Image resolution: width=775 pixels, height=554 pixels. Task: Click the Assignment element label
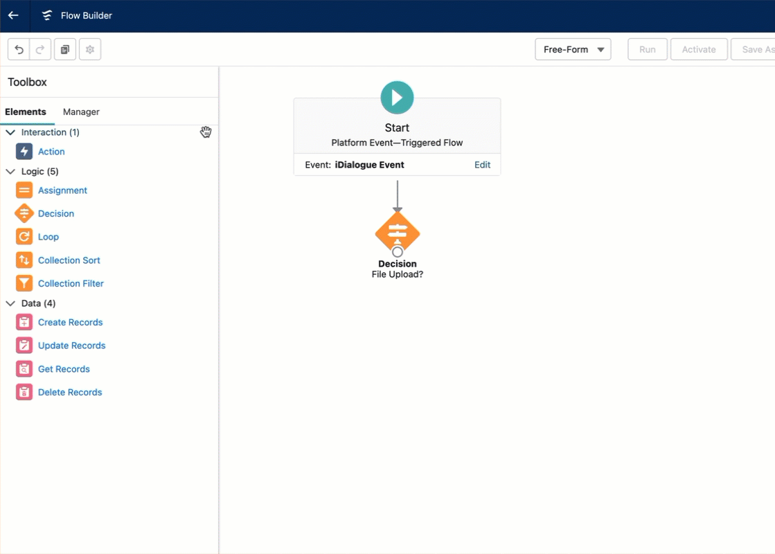(62, 190)
